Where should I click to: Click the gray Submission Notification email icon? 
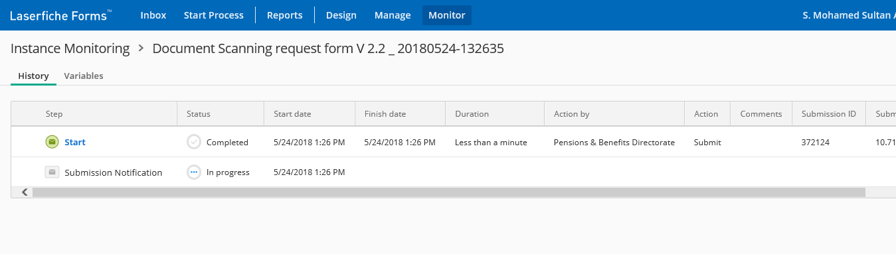[52, 172]
